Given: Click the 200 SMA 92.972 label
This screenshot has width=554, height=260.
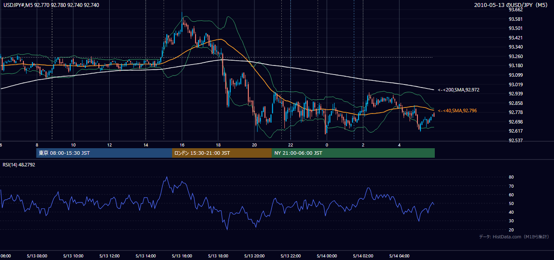Looking at the screenshot, I should coord(458,90).
